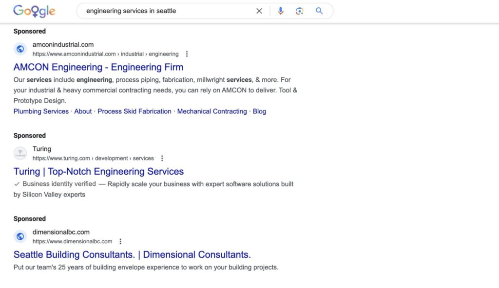
Task: Click amconindustrial.com globe favicon
Action: [x=20, y=49]
